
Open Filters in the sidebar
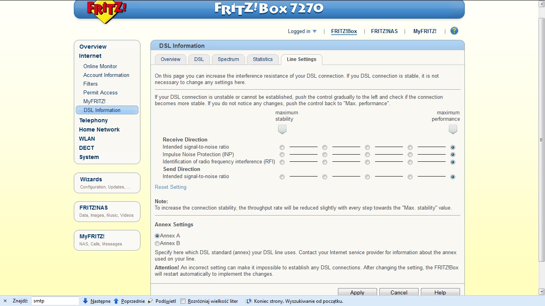pyautogui.click(x=91, y=84)
